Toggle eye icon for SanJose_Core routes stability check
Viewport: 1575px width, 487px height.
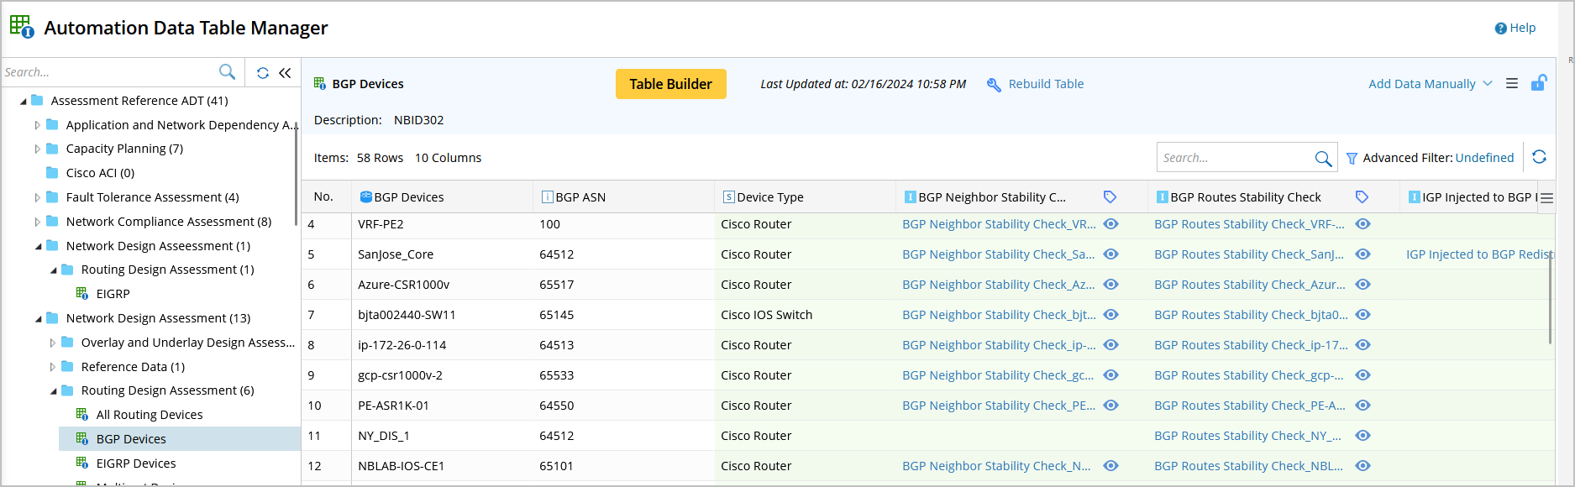1362,254
